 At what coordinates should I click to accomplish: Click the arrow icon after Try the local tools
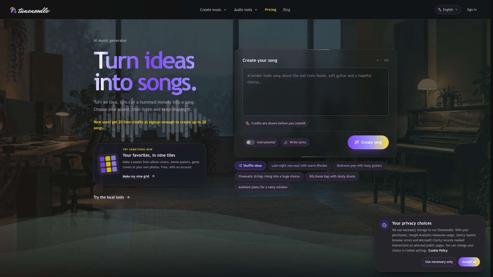coord(128,197)
